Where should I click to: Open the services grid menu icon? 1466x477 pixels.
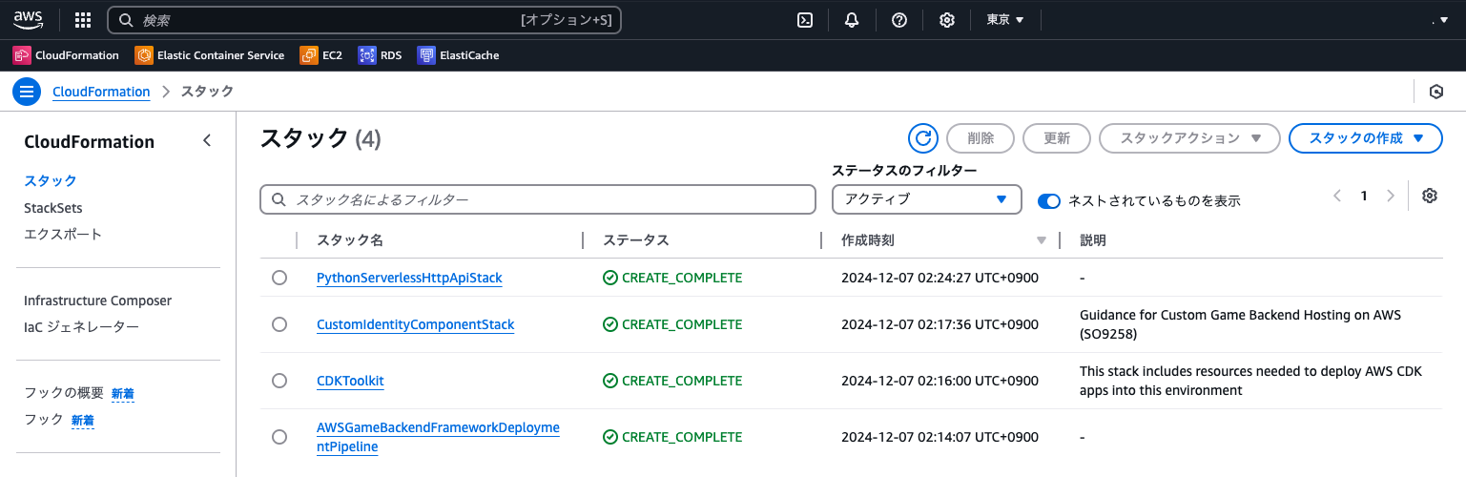[83, 20]
